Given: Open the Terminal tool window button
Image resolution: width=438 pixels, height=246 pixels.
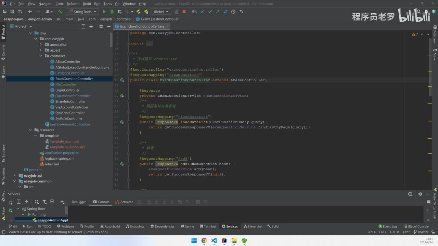Looking at the screenshot, I should pyautogui.click(x=208, y=226).
